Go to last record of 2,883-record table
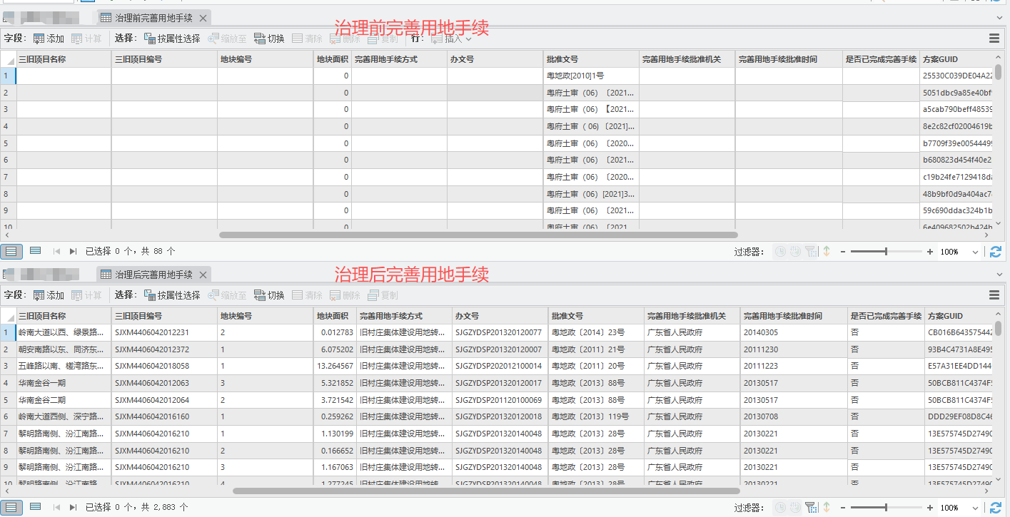The width and height of the screenshot is (1010, 517). [73, 508]
